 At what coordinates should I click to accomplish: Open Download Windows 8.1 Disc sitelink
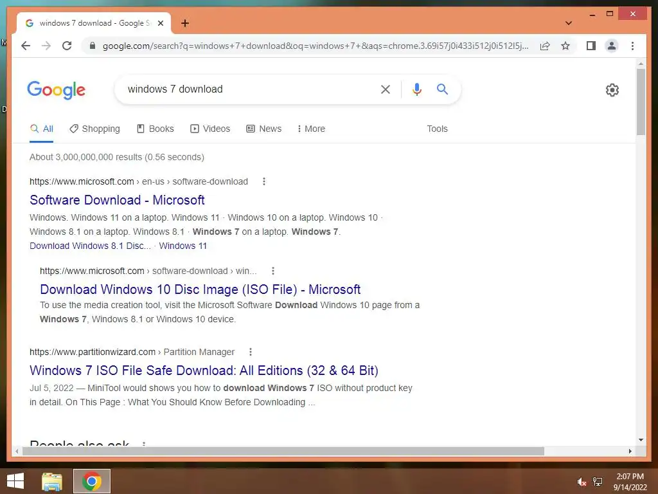click(x=90, y=246)
